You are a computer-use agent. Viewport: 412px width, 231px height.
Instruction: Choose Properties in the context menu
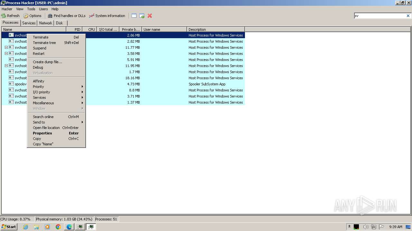coord(56,133)
